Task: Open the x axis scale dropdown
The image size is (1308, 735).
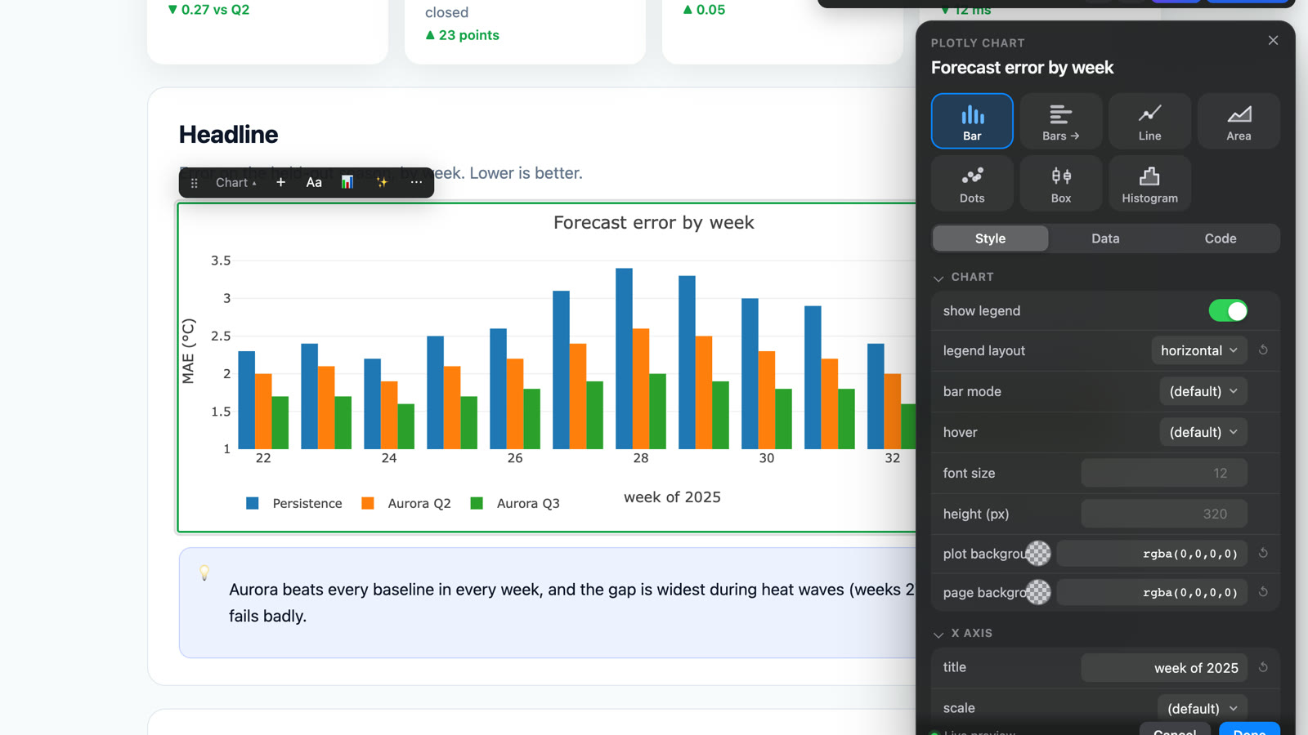Action: (x=1203, y=708)
